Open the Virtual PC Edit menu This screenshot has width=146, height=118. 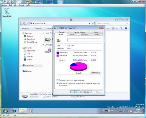pos(11,5)
